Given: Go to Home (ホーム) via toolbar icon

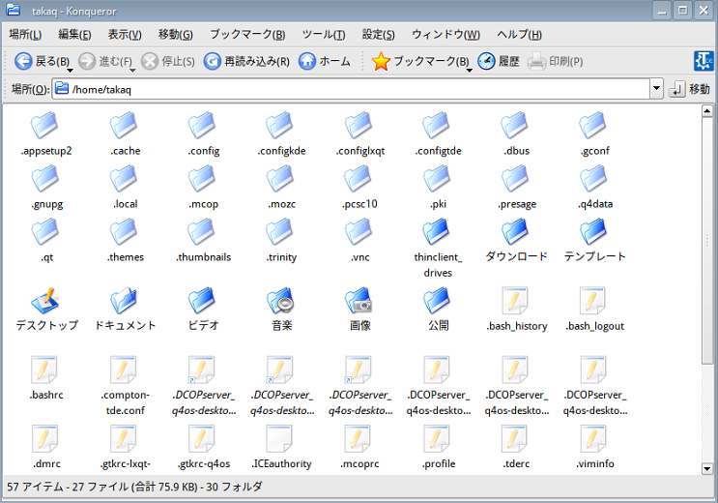Looking at the screenshot, I should [x=307, y=62].
